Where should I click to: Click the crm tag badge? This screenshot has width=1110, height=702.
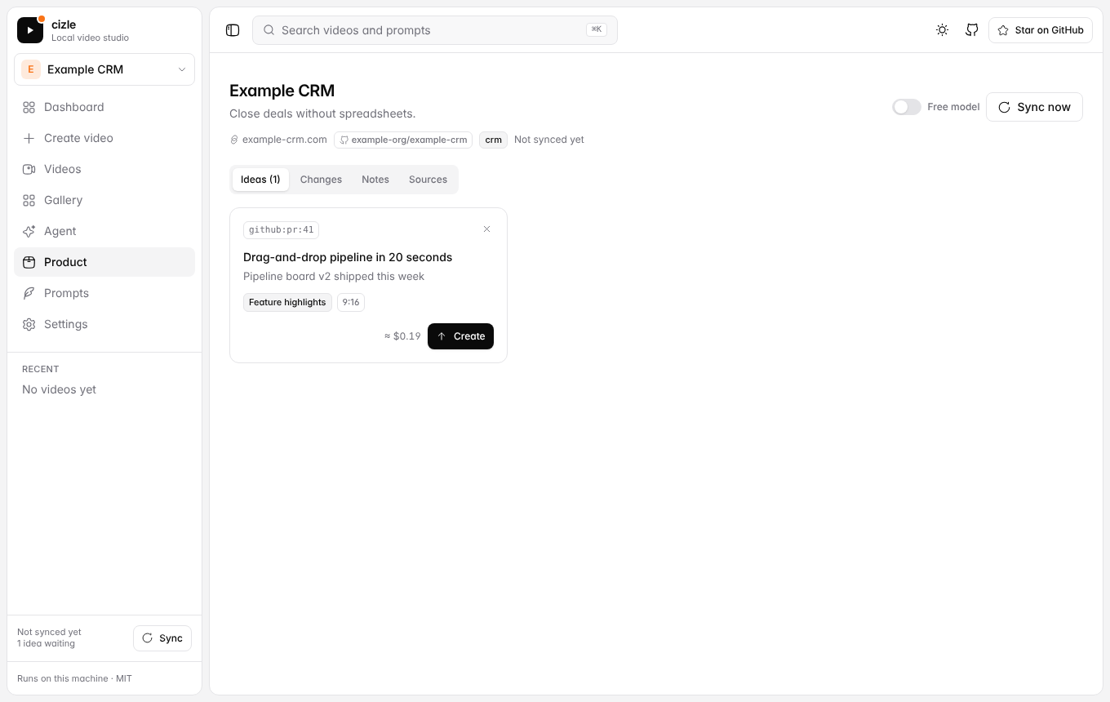493,140
